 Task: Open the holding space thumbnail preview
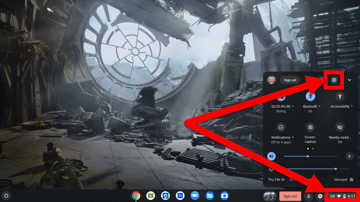click(270, 196)
